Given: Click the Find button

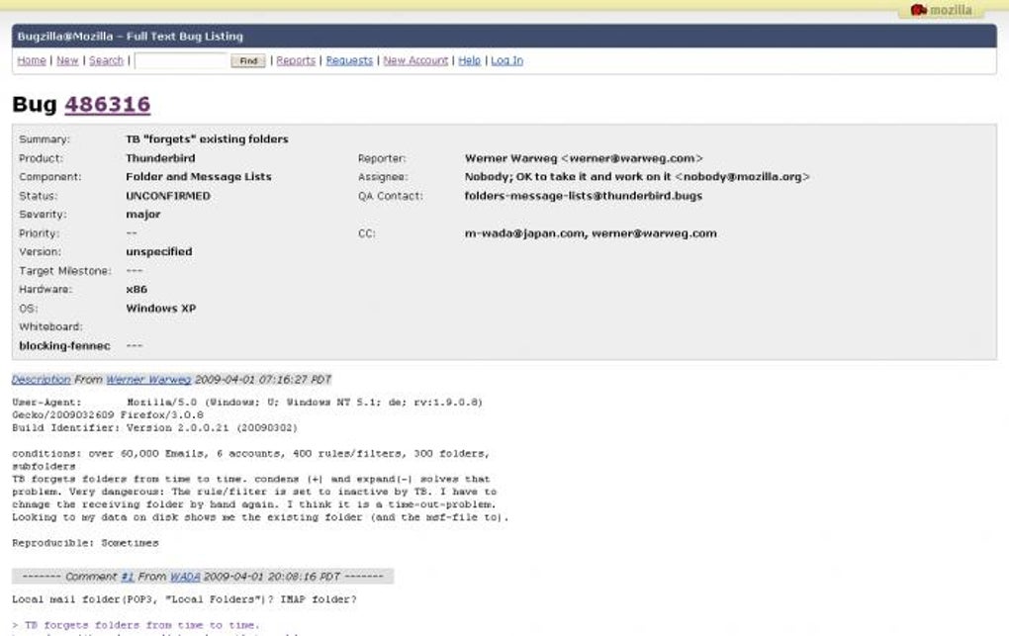Looking at the screenshot, I should pyautogui.click(x=248, y=60).
